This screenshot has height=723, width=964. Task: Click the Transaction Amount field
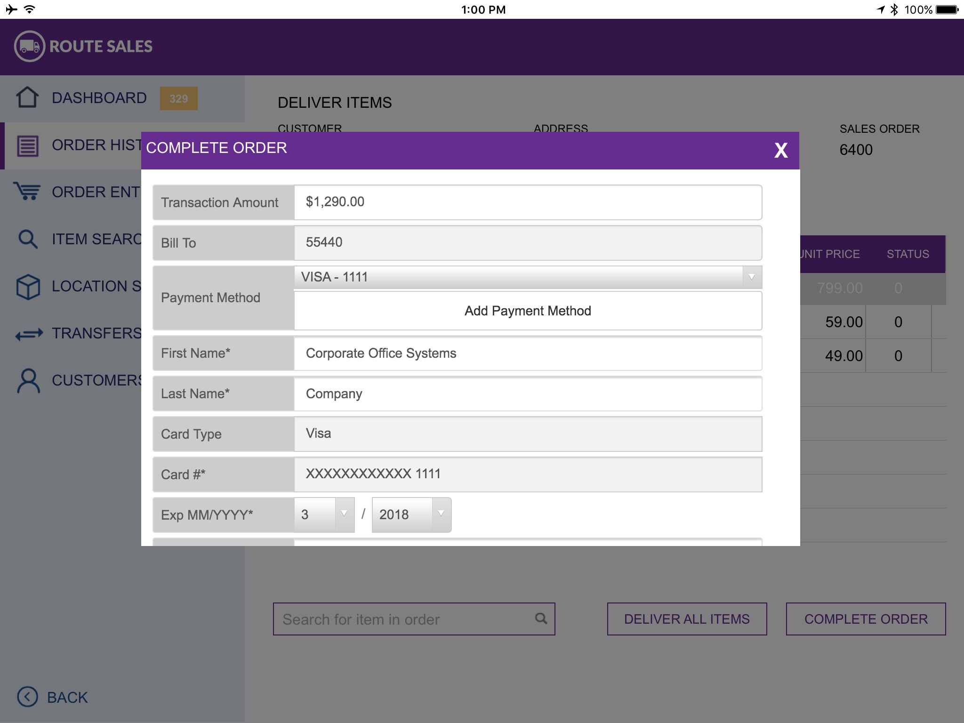pos(528,202)
